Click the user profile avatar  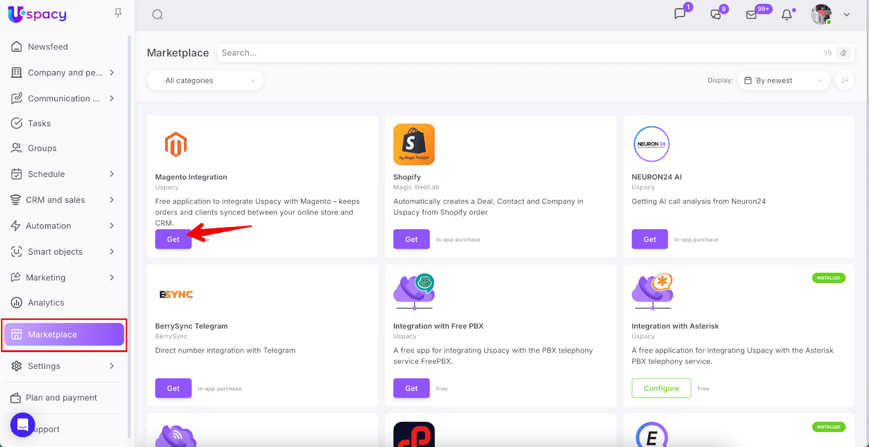pyautogui.click(x=821, y=15)
